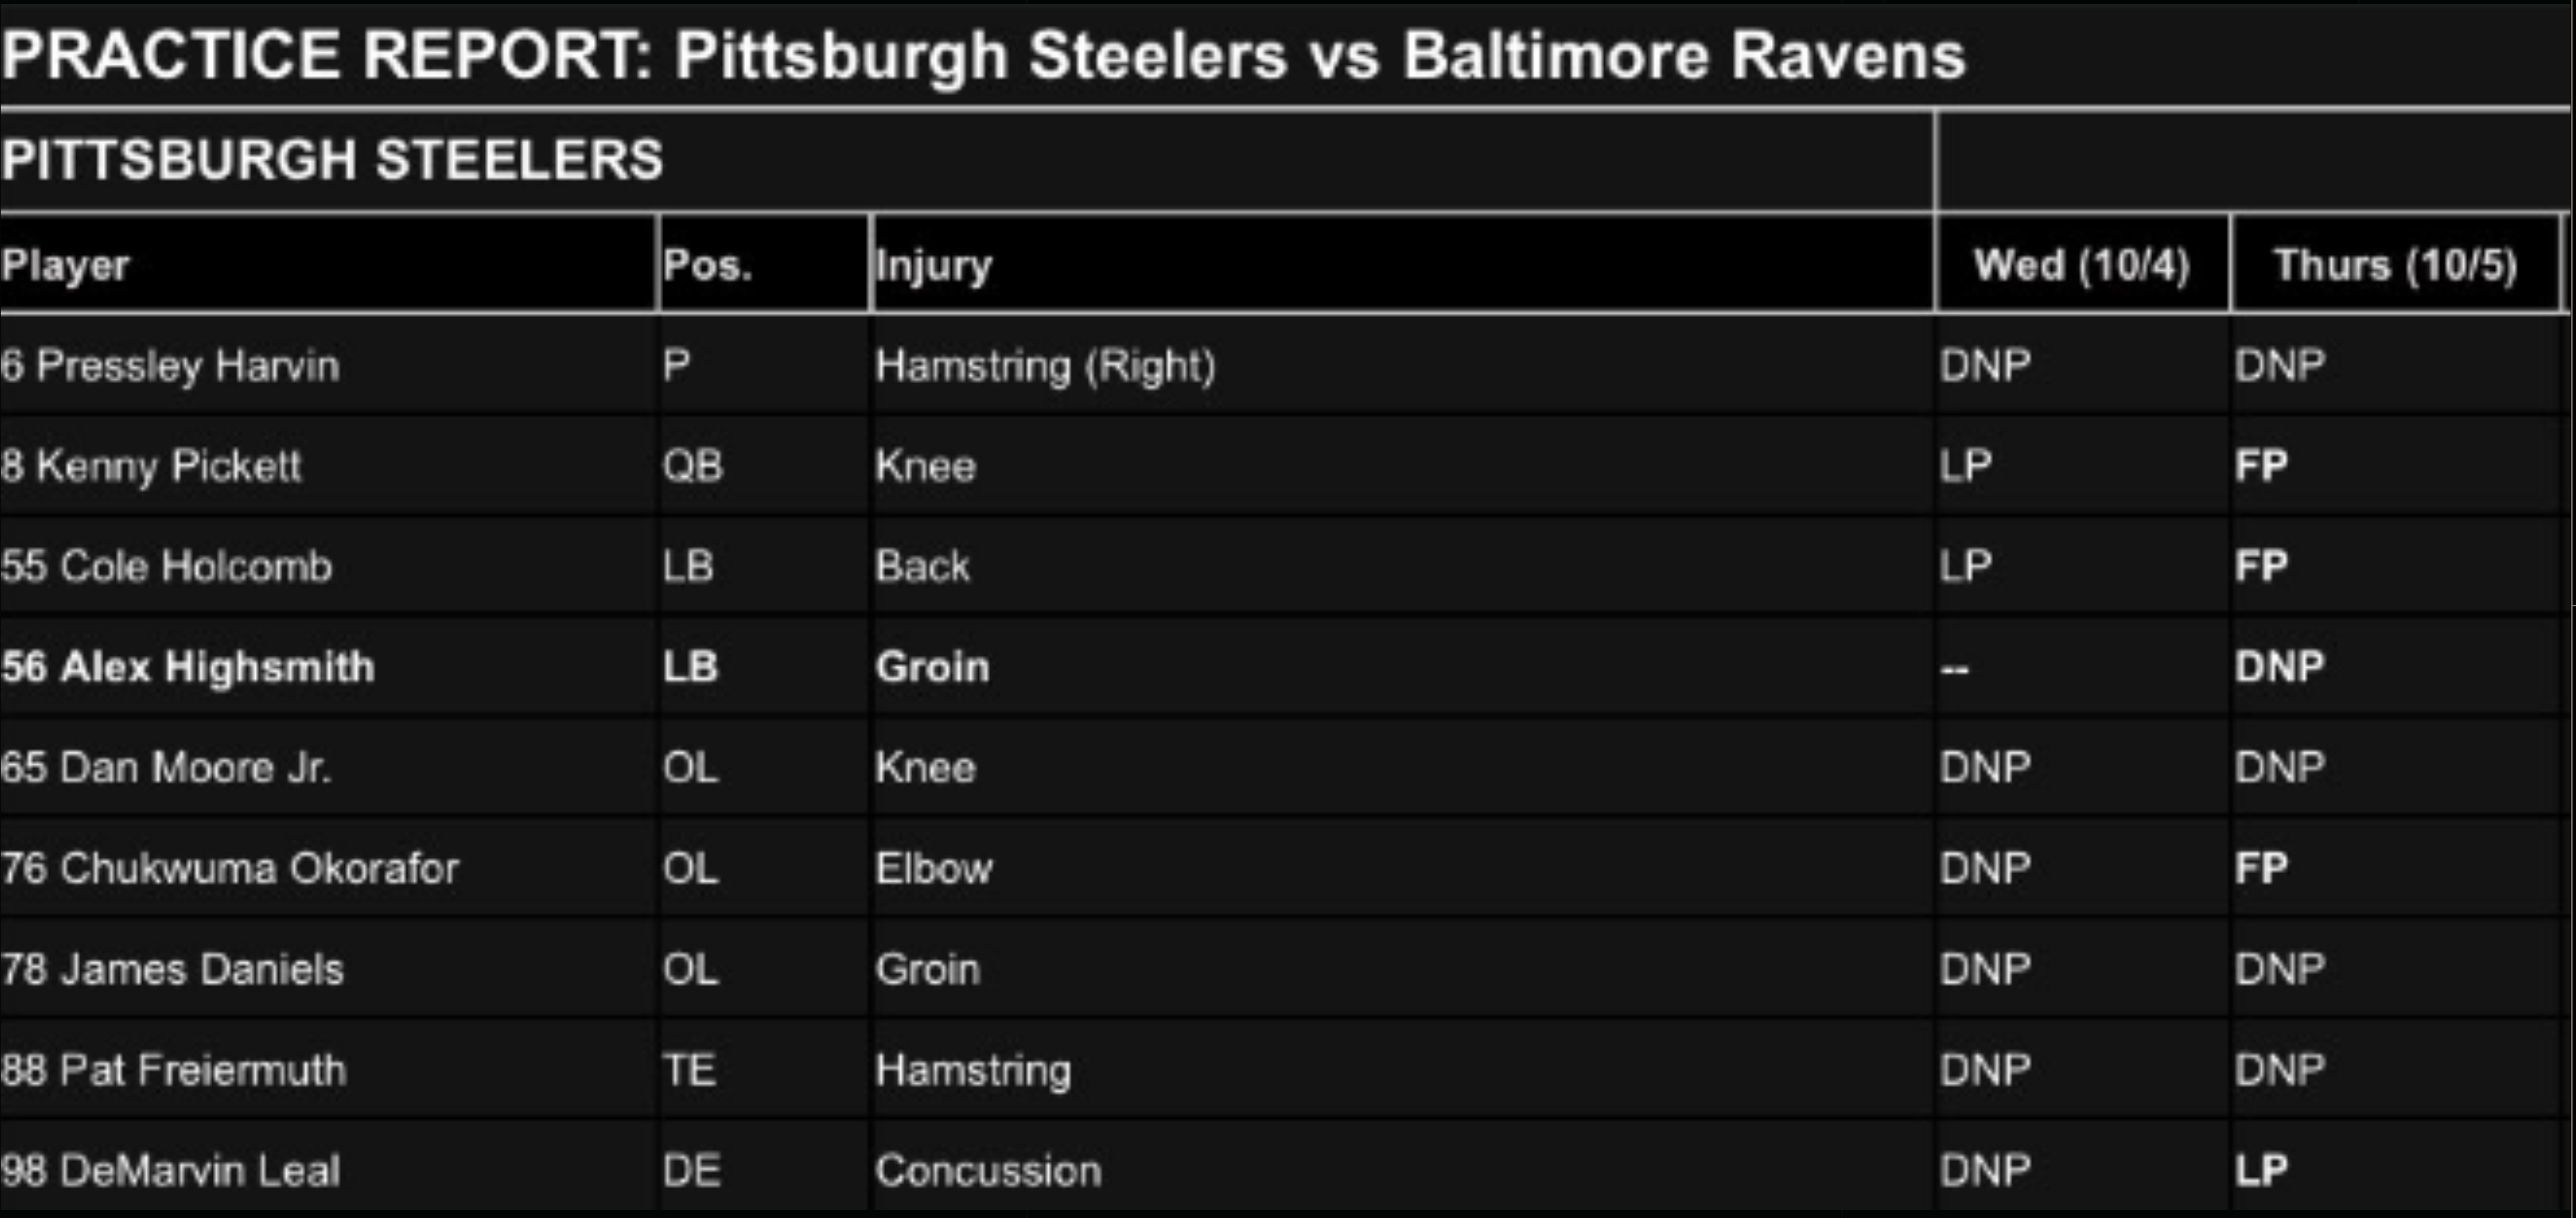Click the PRACTICE REPORT title text

coord(983,55)
